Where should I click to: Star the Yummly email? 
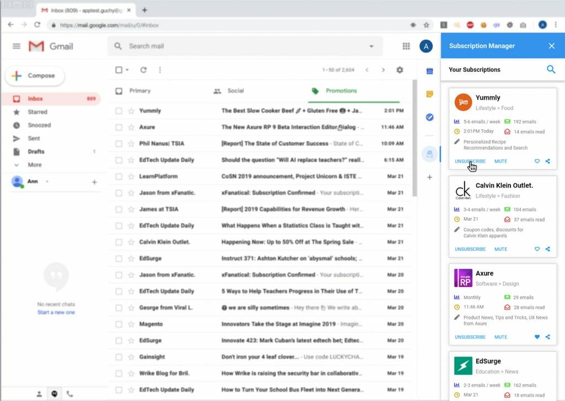pyautogui.click(x=131, y=111)
